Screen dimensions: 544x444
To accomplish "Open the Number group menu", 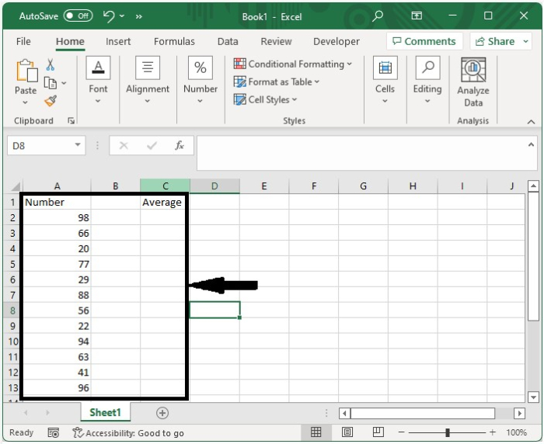I will [201, 80].
